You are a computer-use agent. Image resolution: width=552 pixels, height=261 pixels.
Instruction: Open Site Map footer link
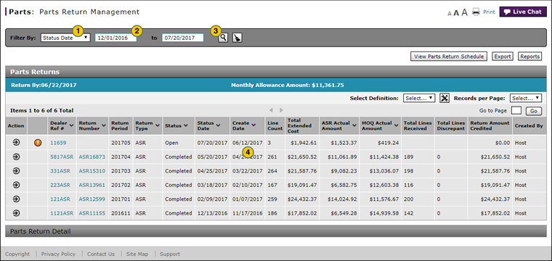point(137,254)
